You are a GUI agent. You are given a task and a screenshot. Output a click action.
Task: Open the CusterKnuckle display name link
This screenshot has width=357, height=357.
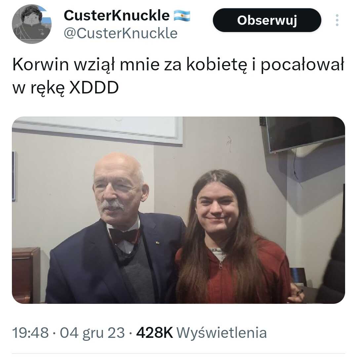click(x=117, y=16)
